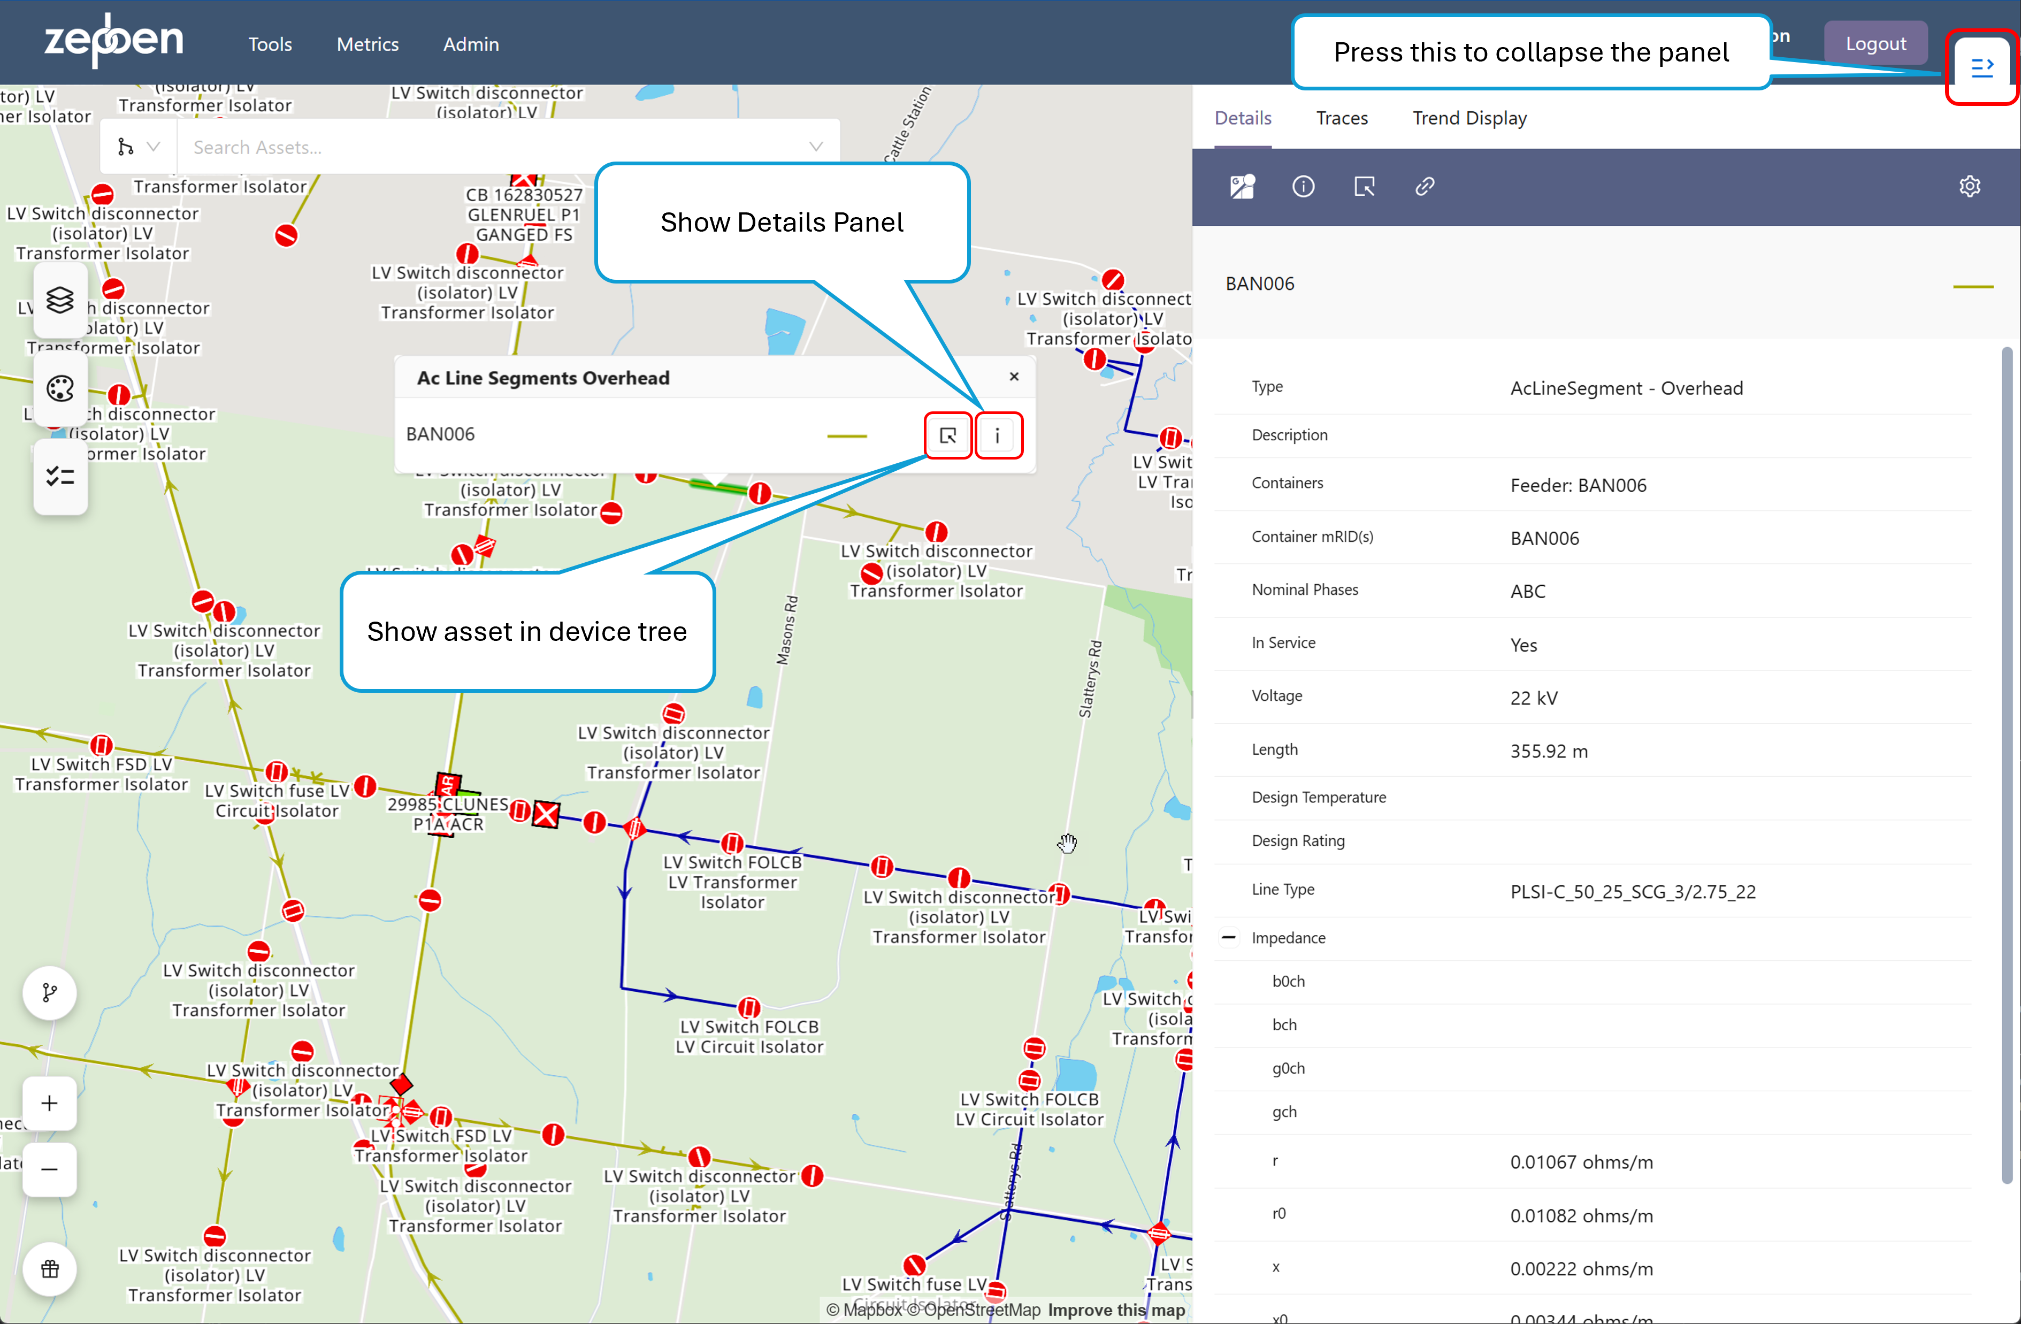Click the Design Rating property label
Image resolution: width=2021 pixels, height=1324 pixels.
click(1298, 841)
